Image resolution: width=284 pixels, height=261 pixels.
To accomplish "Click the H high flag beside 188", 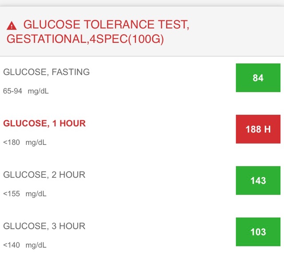I will tap(267, 129).
